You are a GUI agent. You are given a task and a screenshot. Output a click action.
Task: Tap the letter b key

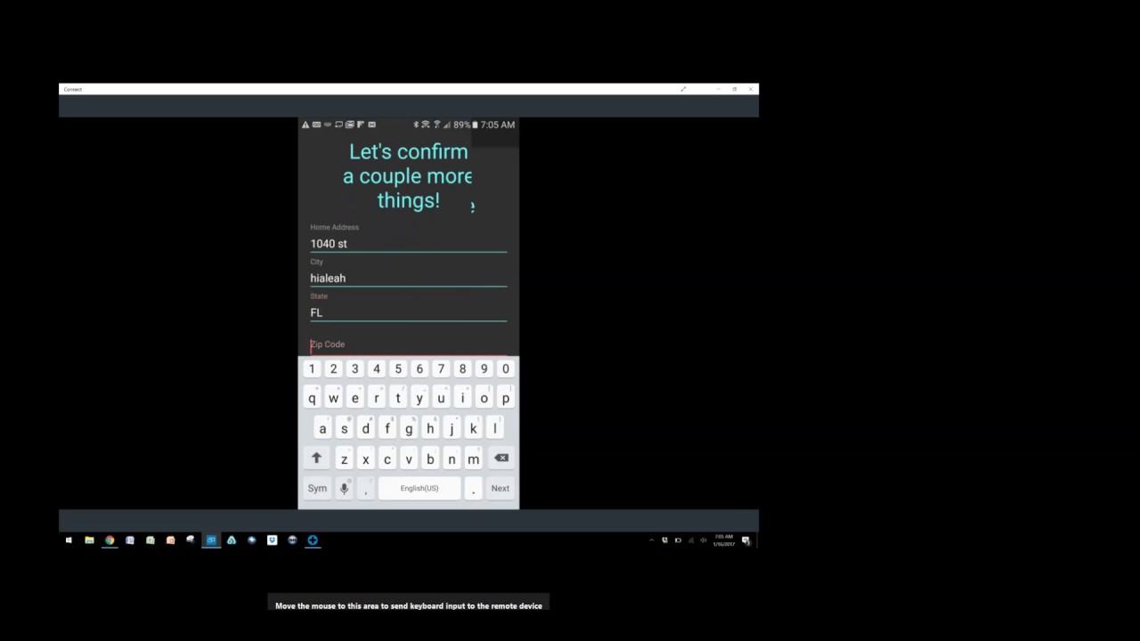[430, 458]
